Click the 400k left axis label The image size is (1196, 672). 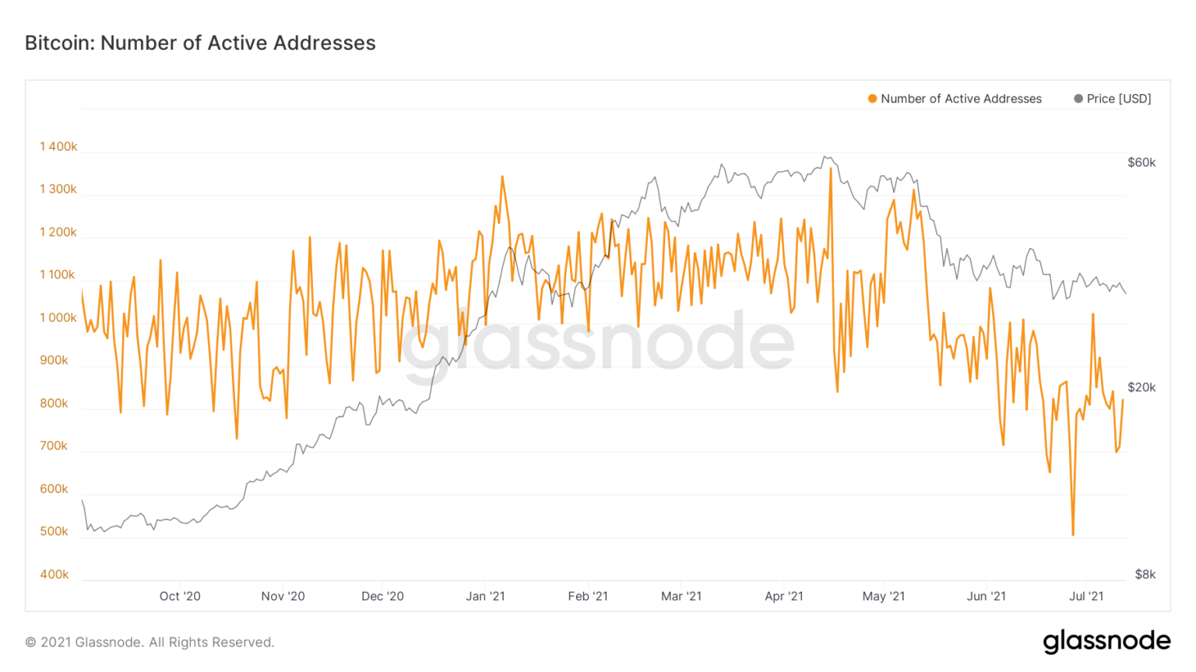(x=55, y=575)
